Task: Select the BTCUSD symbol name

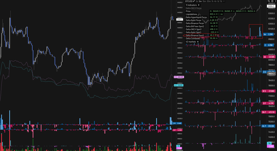Action: 189,1
